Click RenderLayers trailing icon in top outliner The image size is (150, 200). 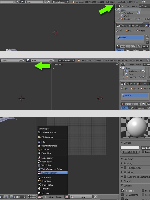pos(139,13)
